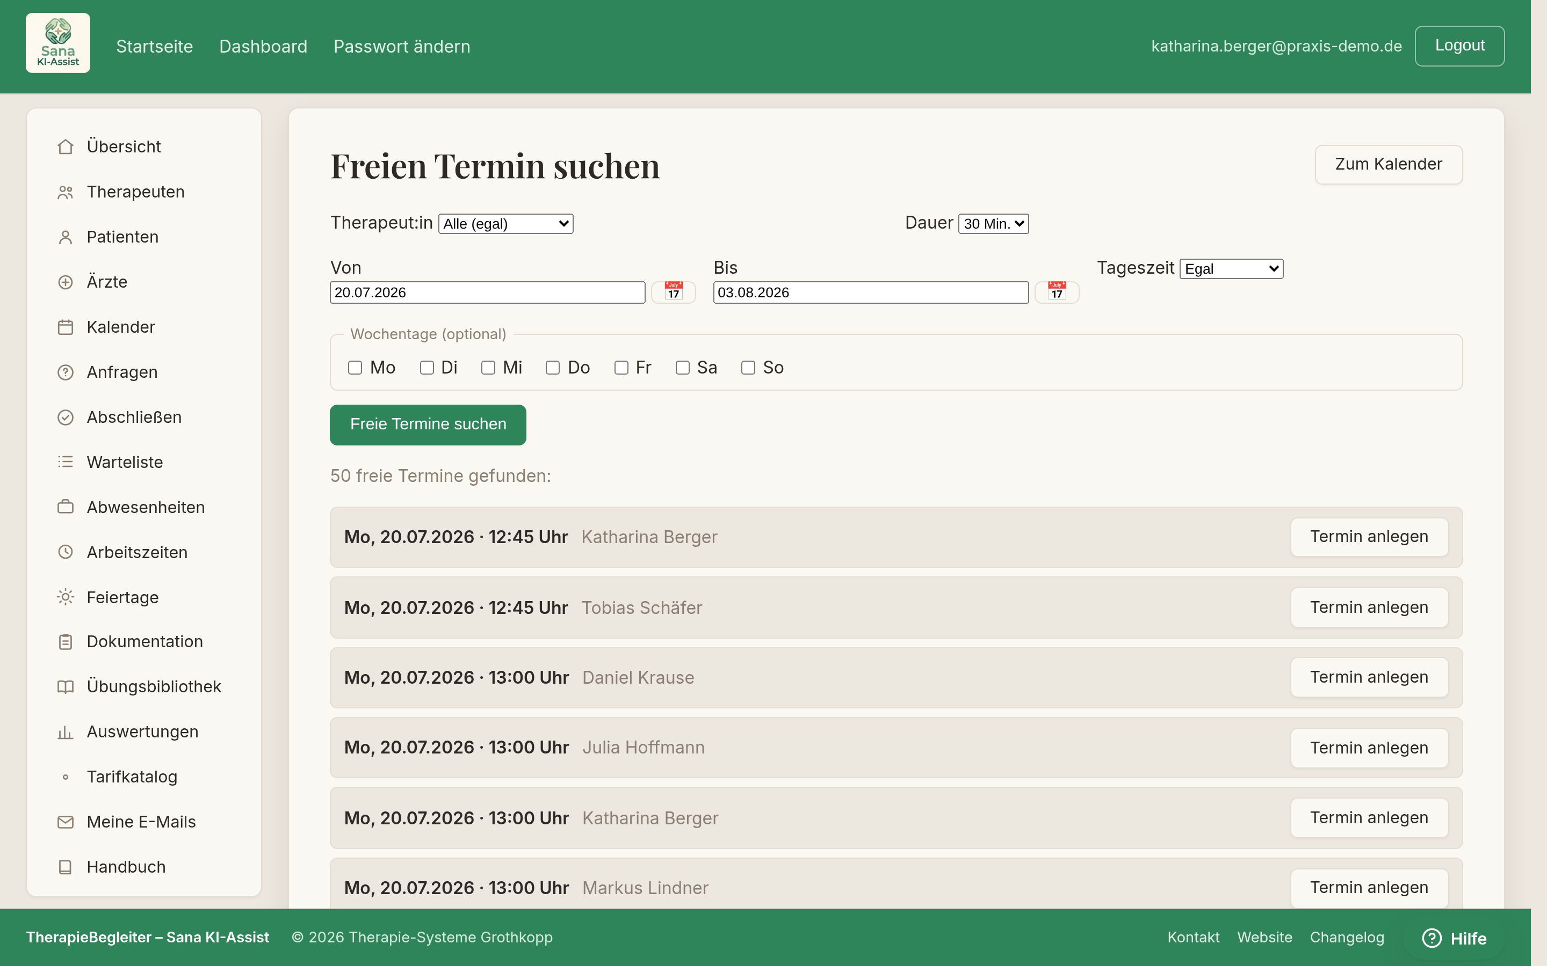The height and width of the screenshot is (966, 1547).
Task: Check the Sa weekday checkbox
Action: [683, 368]
